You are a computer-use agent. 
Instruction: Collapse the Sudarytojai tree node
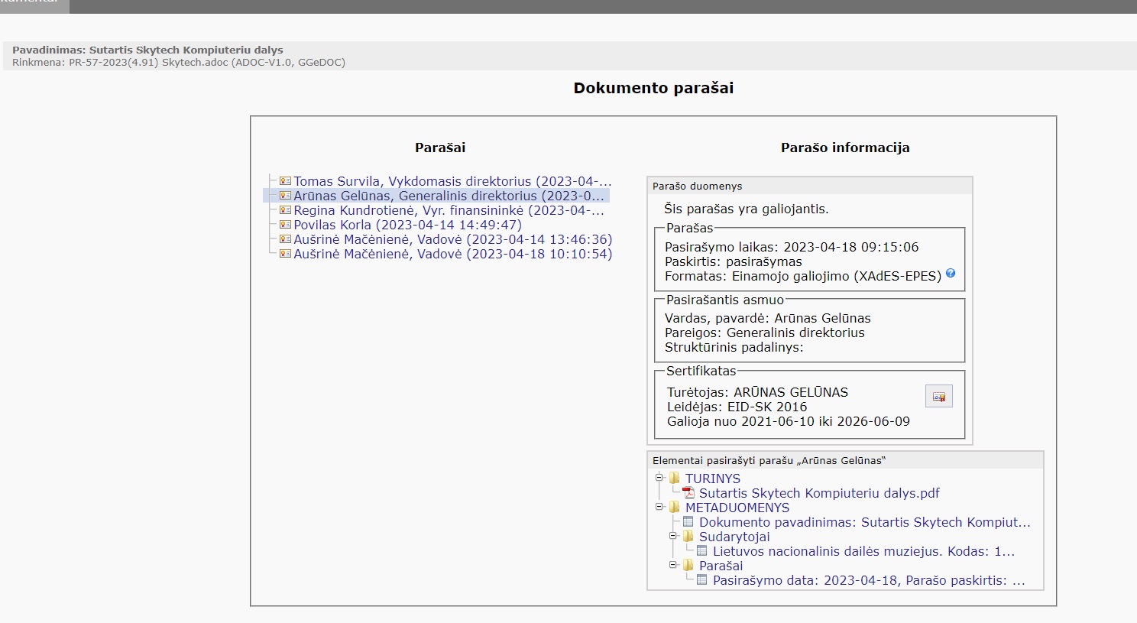pyautogui.click(x=673, y=536)
